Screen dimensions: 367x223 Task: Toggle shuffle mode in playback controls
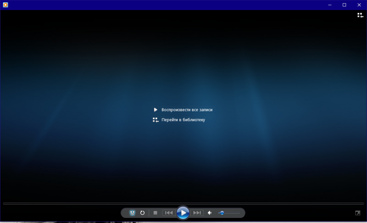(132, 213)
